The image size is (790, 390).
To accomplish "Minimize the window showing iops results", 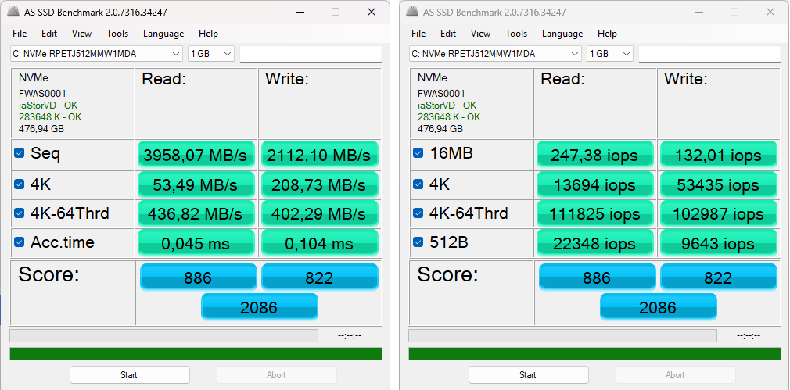I will (698, 13).
